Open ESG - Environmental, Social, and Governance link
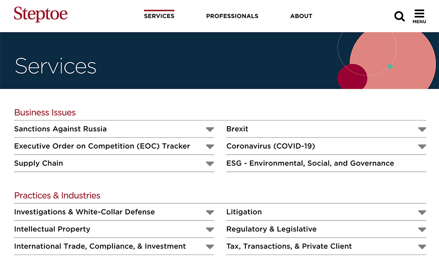 pos(310,163)
